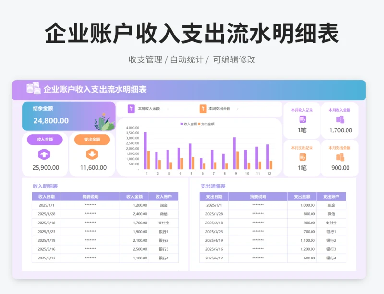This screenshot has height=294, width=384.
Task: Select income amount cell 2,400.00
Action: click(134, 214)
